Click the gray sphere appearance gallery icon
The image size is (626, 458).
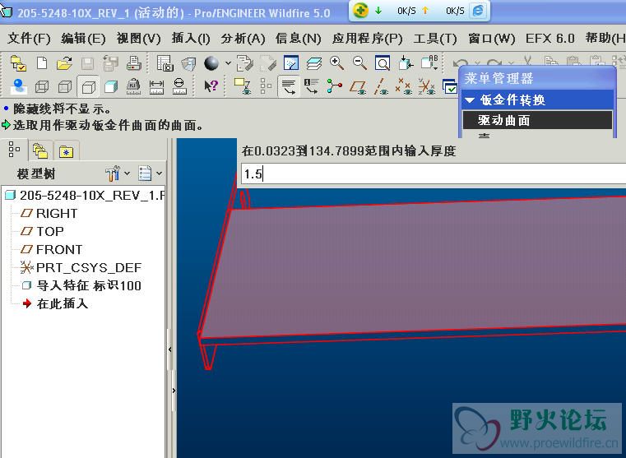click(211, 63)
